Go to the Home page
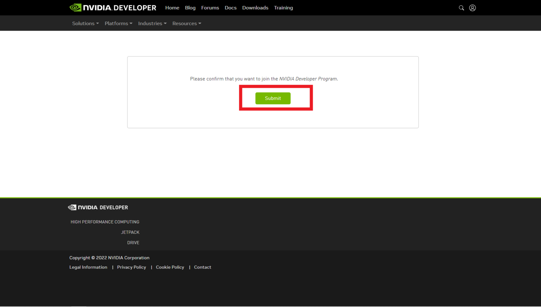 tap(172, 8)
